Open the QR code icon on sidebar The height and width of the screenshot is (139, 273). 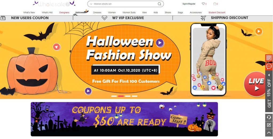point(269,58)
